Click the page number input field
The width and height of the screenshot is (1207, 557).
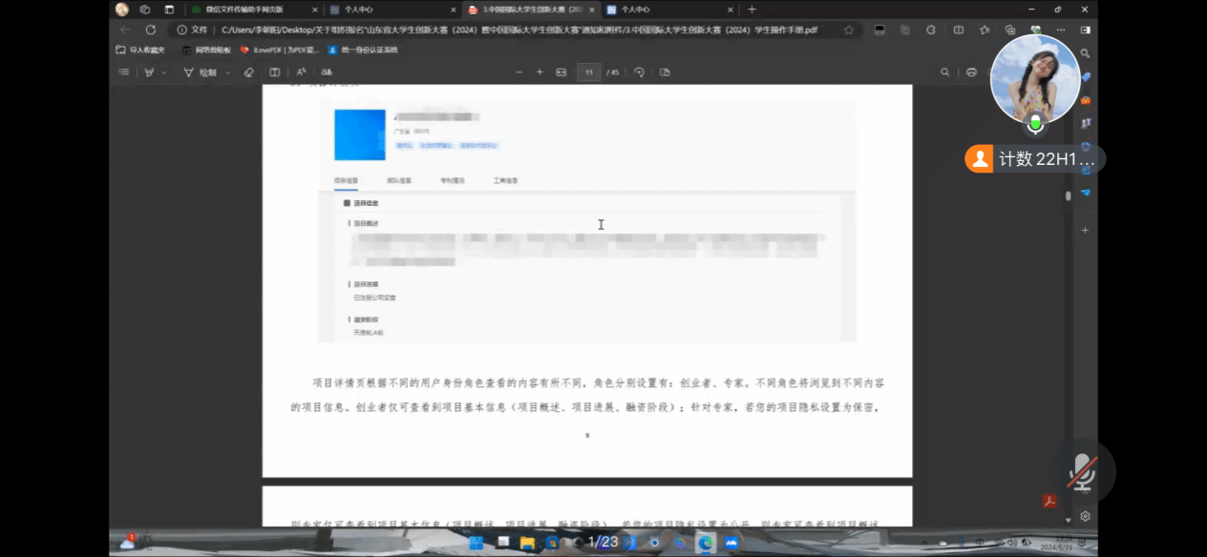(589, 72)
